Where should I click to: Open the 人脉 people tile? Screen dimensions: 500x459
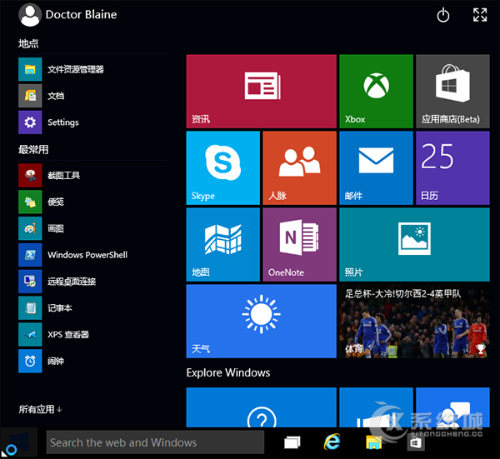(299, 168)
